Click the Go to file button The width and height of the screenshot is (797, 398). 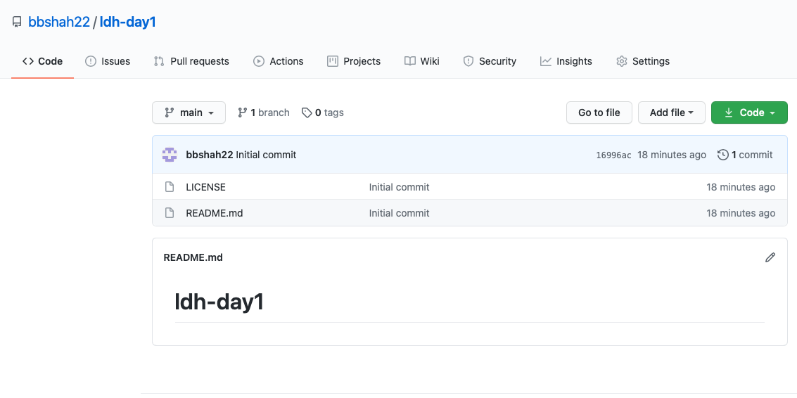tap(599, 113)
